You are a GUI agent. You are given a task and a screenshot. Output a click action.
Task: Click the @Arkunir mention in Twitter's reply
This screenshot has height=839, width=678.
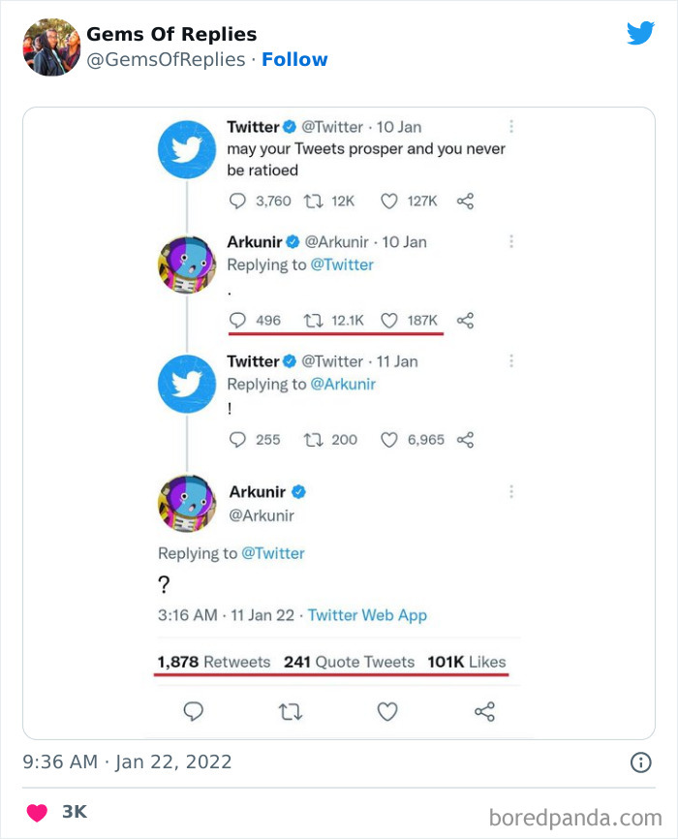(x=343, y=384)
